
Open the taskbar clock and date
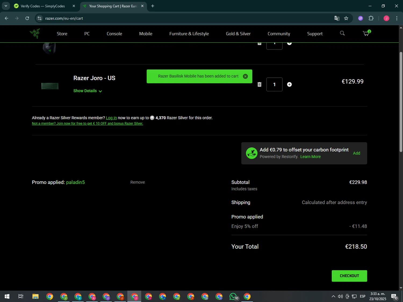coord(378,296)
